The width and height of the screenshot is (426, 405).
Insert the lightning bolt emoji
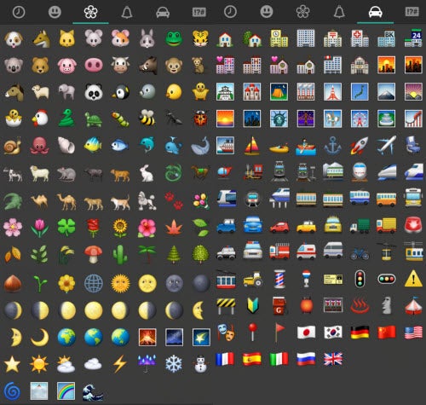point(119,364)
